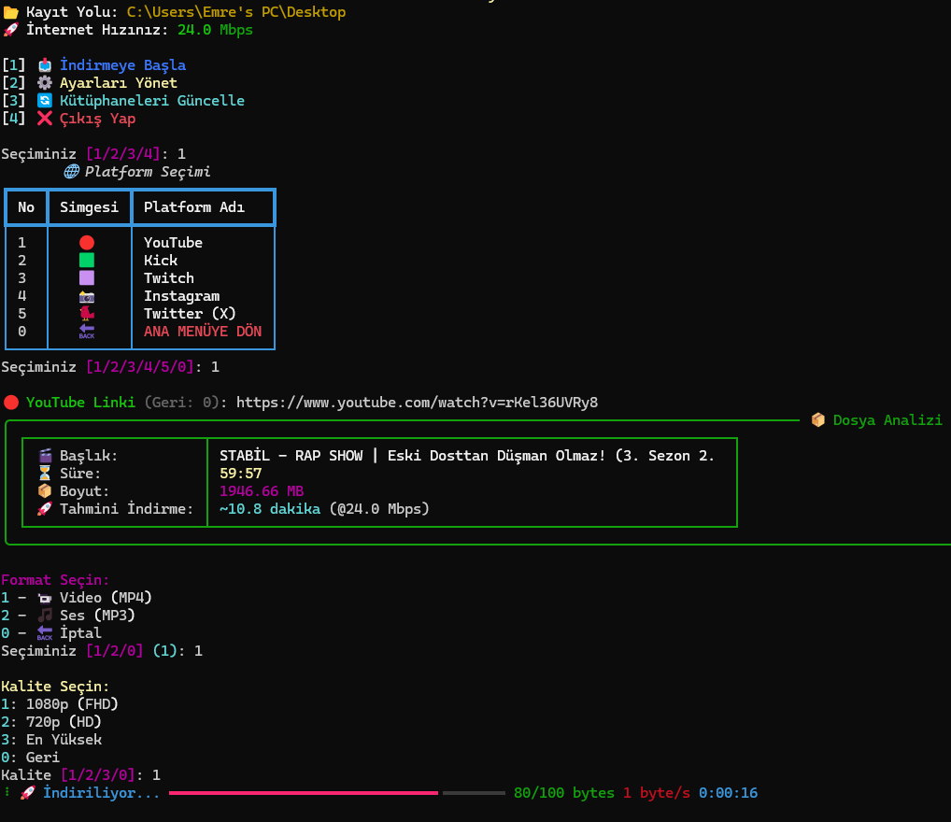
Task: Click the Twitter (X) platform name
Action: 190,314
